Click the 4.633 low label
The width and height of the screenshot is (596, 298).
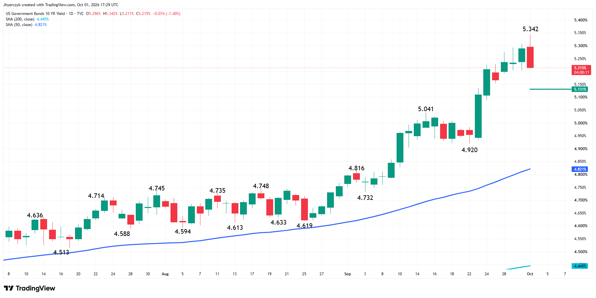click(x=278, y=223)
